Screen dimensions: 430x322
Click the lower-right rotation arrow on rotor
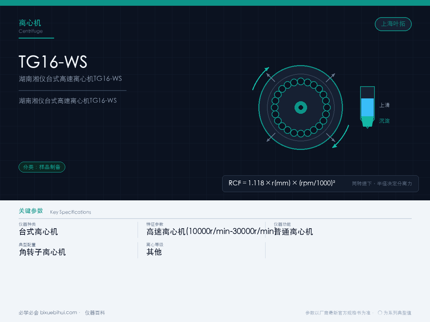[341, 137]
